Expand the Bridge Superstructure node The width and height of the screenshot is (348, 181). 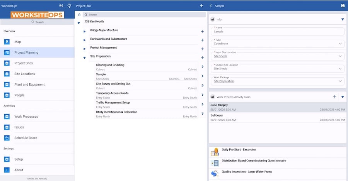pos(84,32)
